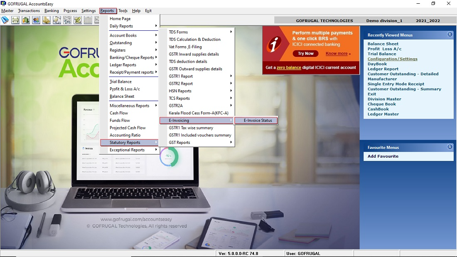
Task: Click the highlighted Reports menu
Action: tap(107, 11)
